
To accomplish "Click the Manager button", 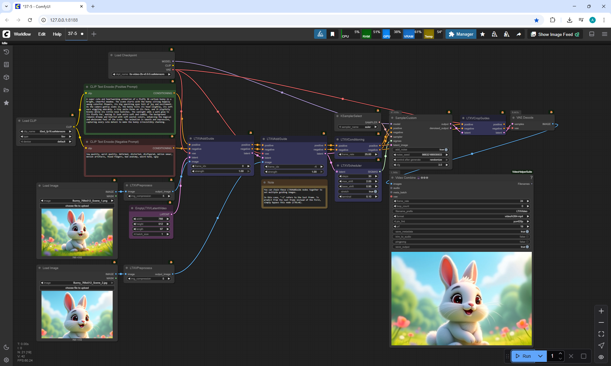I will pyautogui.click(x=461, y=34).
